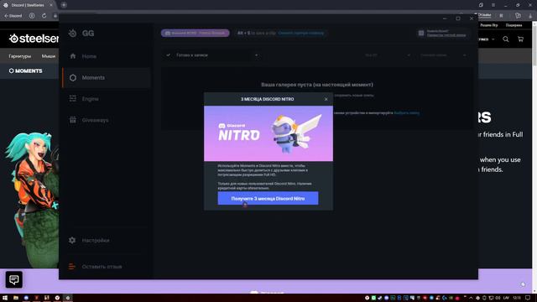Click the taskbar language indicator
This screenshot has width=537, height=302.
coord(506,298)
